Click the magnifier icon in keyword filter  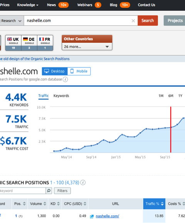(49, 191)
